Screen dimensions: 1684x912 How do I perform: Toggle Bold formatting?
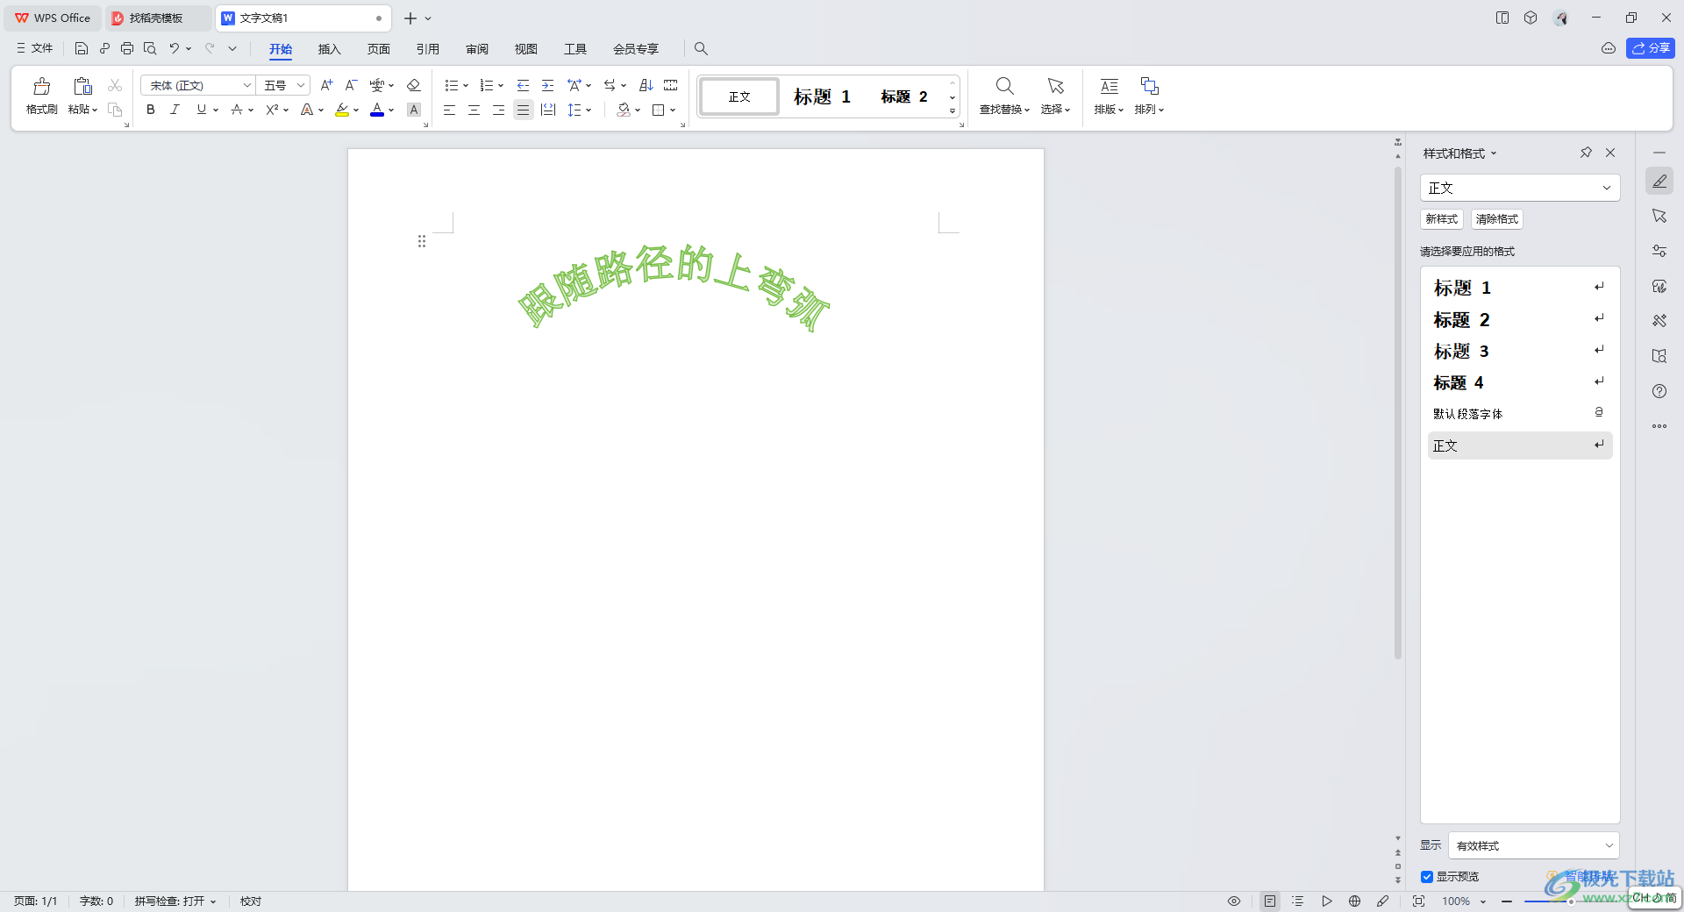click(151, 110)
